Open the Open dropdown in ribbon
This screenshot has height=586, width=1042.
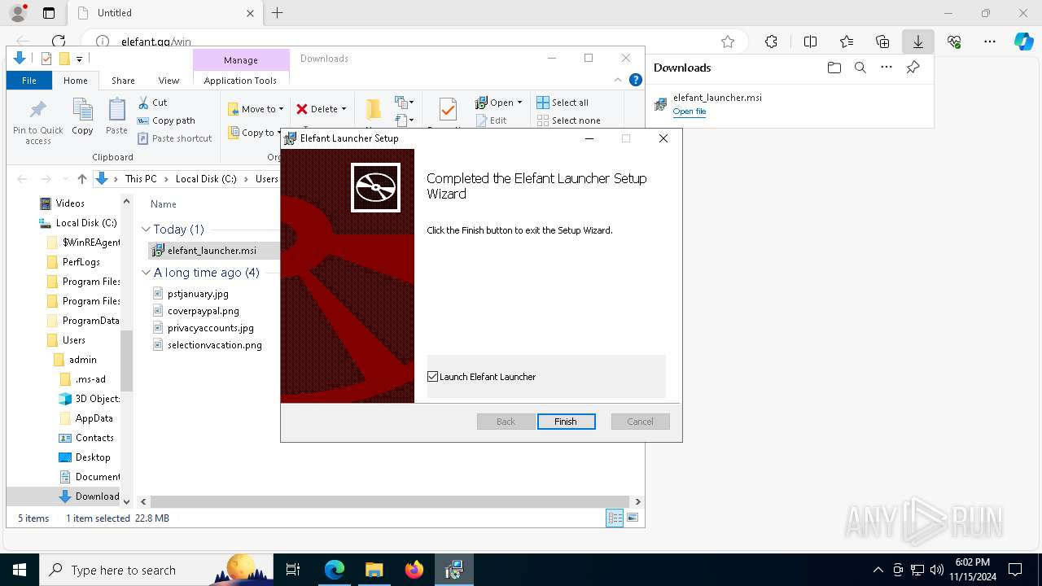pyautogui.click(x=498, y=103)
